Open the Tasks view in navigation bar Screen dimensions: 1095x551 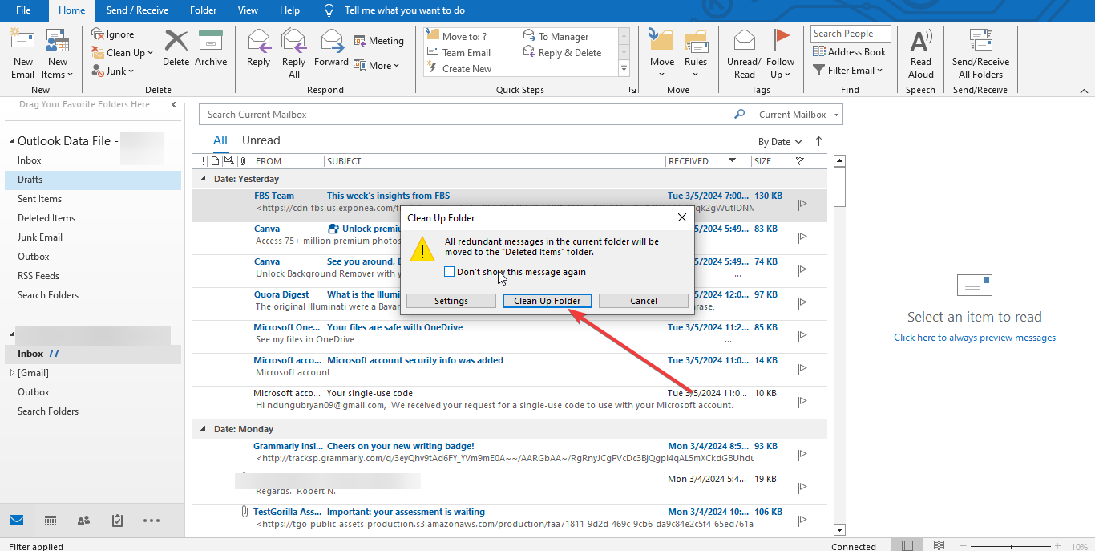click(116, 521)
